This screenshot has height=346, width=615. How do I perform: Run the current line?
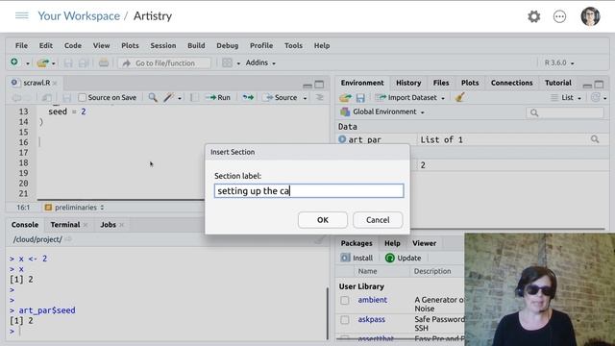tap(218, 97)
